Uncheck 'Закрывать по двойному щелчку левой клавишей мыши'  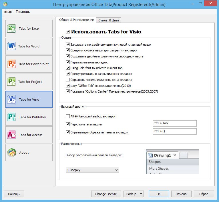click(x=68, y=45)
